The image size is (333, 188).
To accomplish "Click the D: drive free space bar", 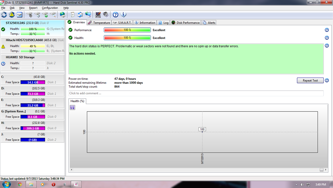I will click(x=33, y=94).
